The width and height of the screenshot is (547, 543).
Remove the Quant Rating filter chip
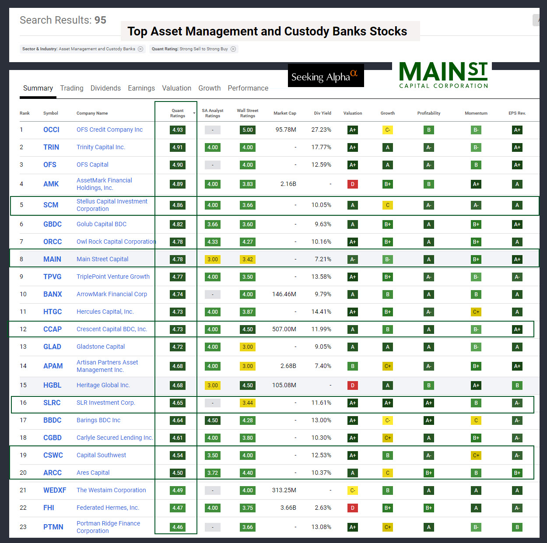pos(234,49)
